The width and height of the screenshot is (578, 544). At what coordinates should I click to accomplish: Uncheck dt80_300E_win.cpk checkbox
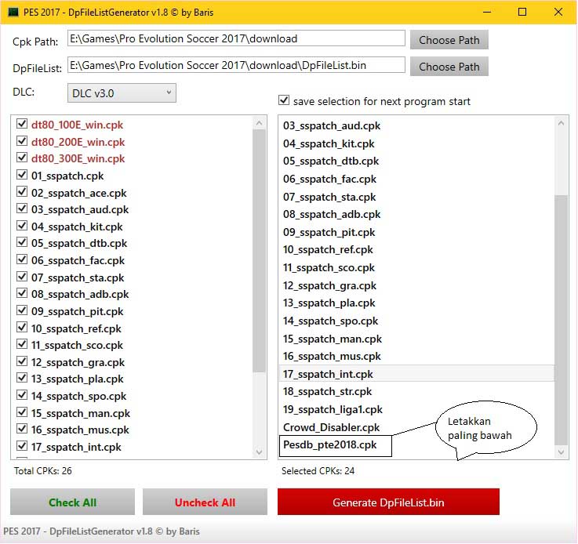pos(22,158)
